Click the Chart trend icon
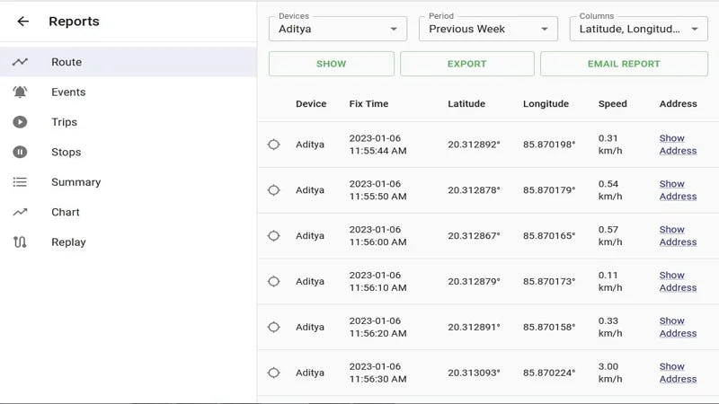Image resolution: width=719 pixels, height=404 pixels. 20,212
